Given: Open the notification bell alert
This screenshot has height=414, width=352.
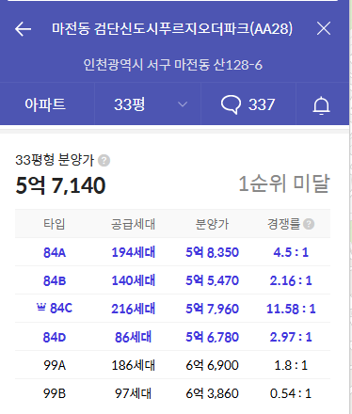Looking at the screenshot, I should pyautogui.click(x=321, y=104).
